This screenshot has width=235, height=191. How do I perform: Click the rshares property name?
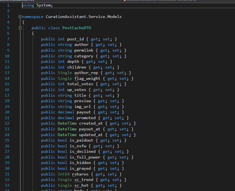(x=80, y=175)
